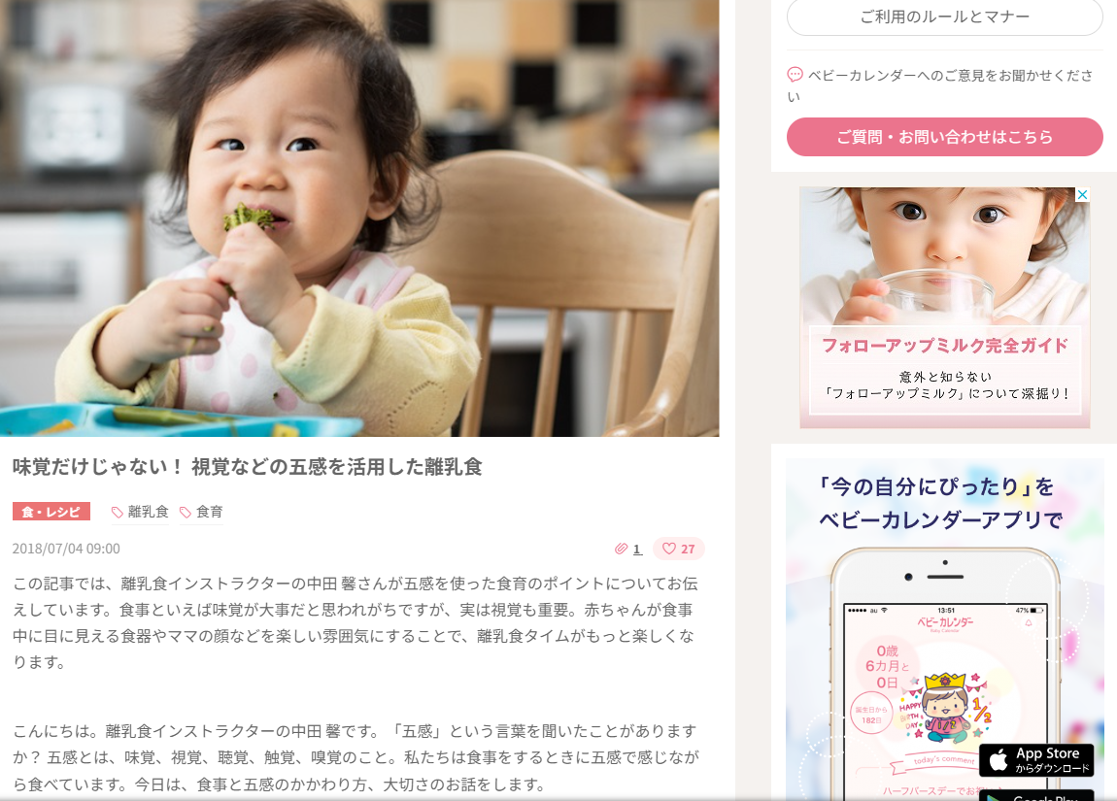The width and height of the screenshot is (1117, 801).
Task: Tap the Apple logo on App Store badge
Action: coord(999,760)
